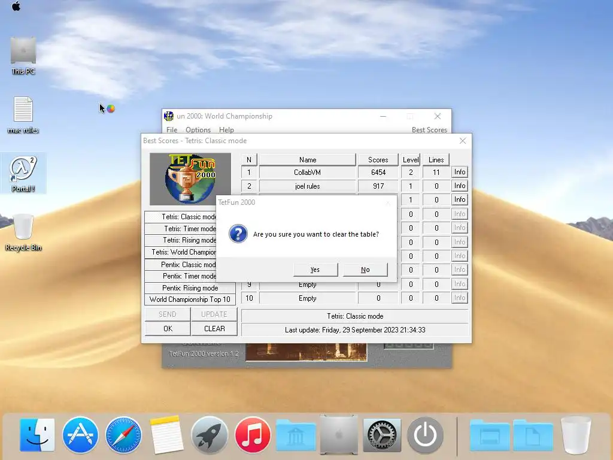This screenshot has width=613, height=460.
Task: Select Tetris: Timer mode score table
Action: tap(181, 228)
